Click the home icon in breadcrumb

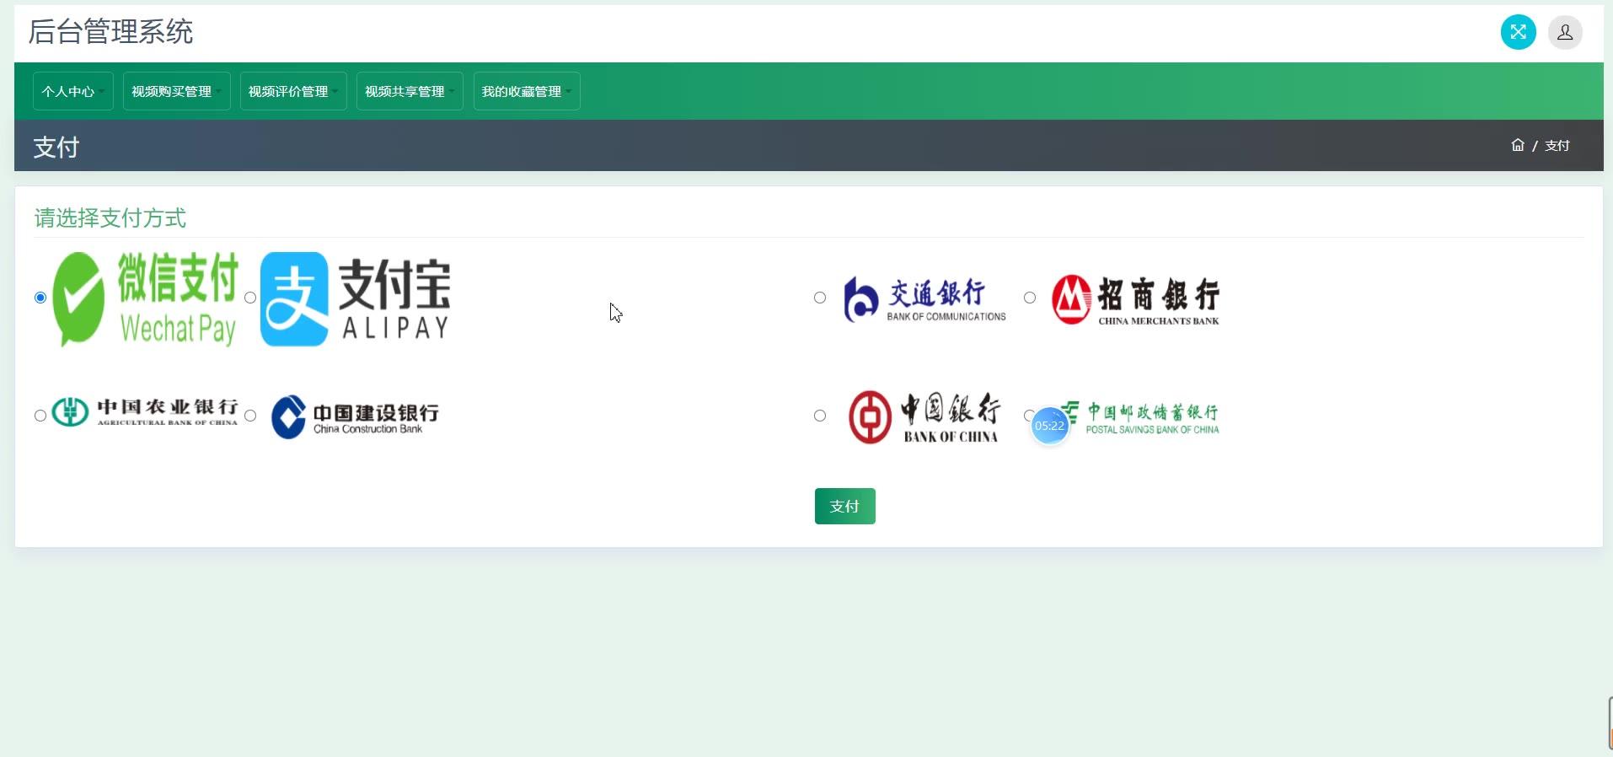click(1518, 145)
